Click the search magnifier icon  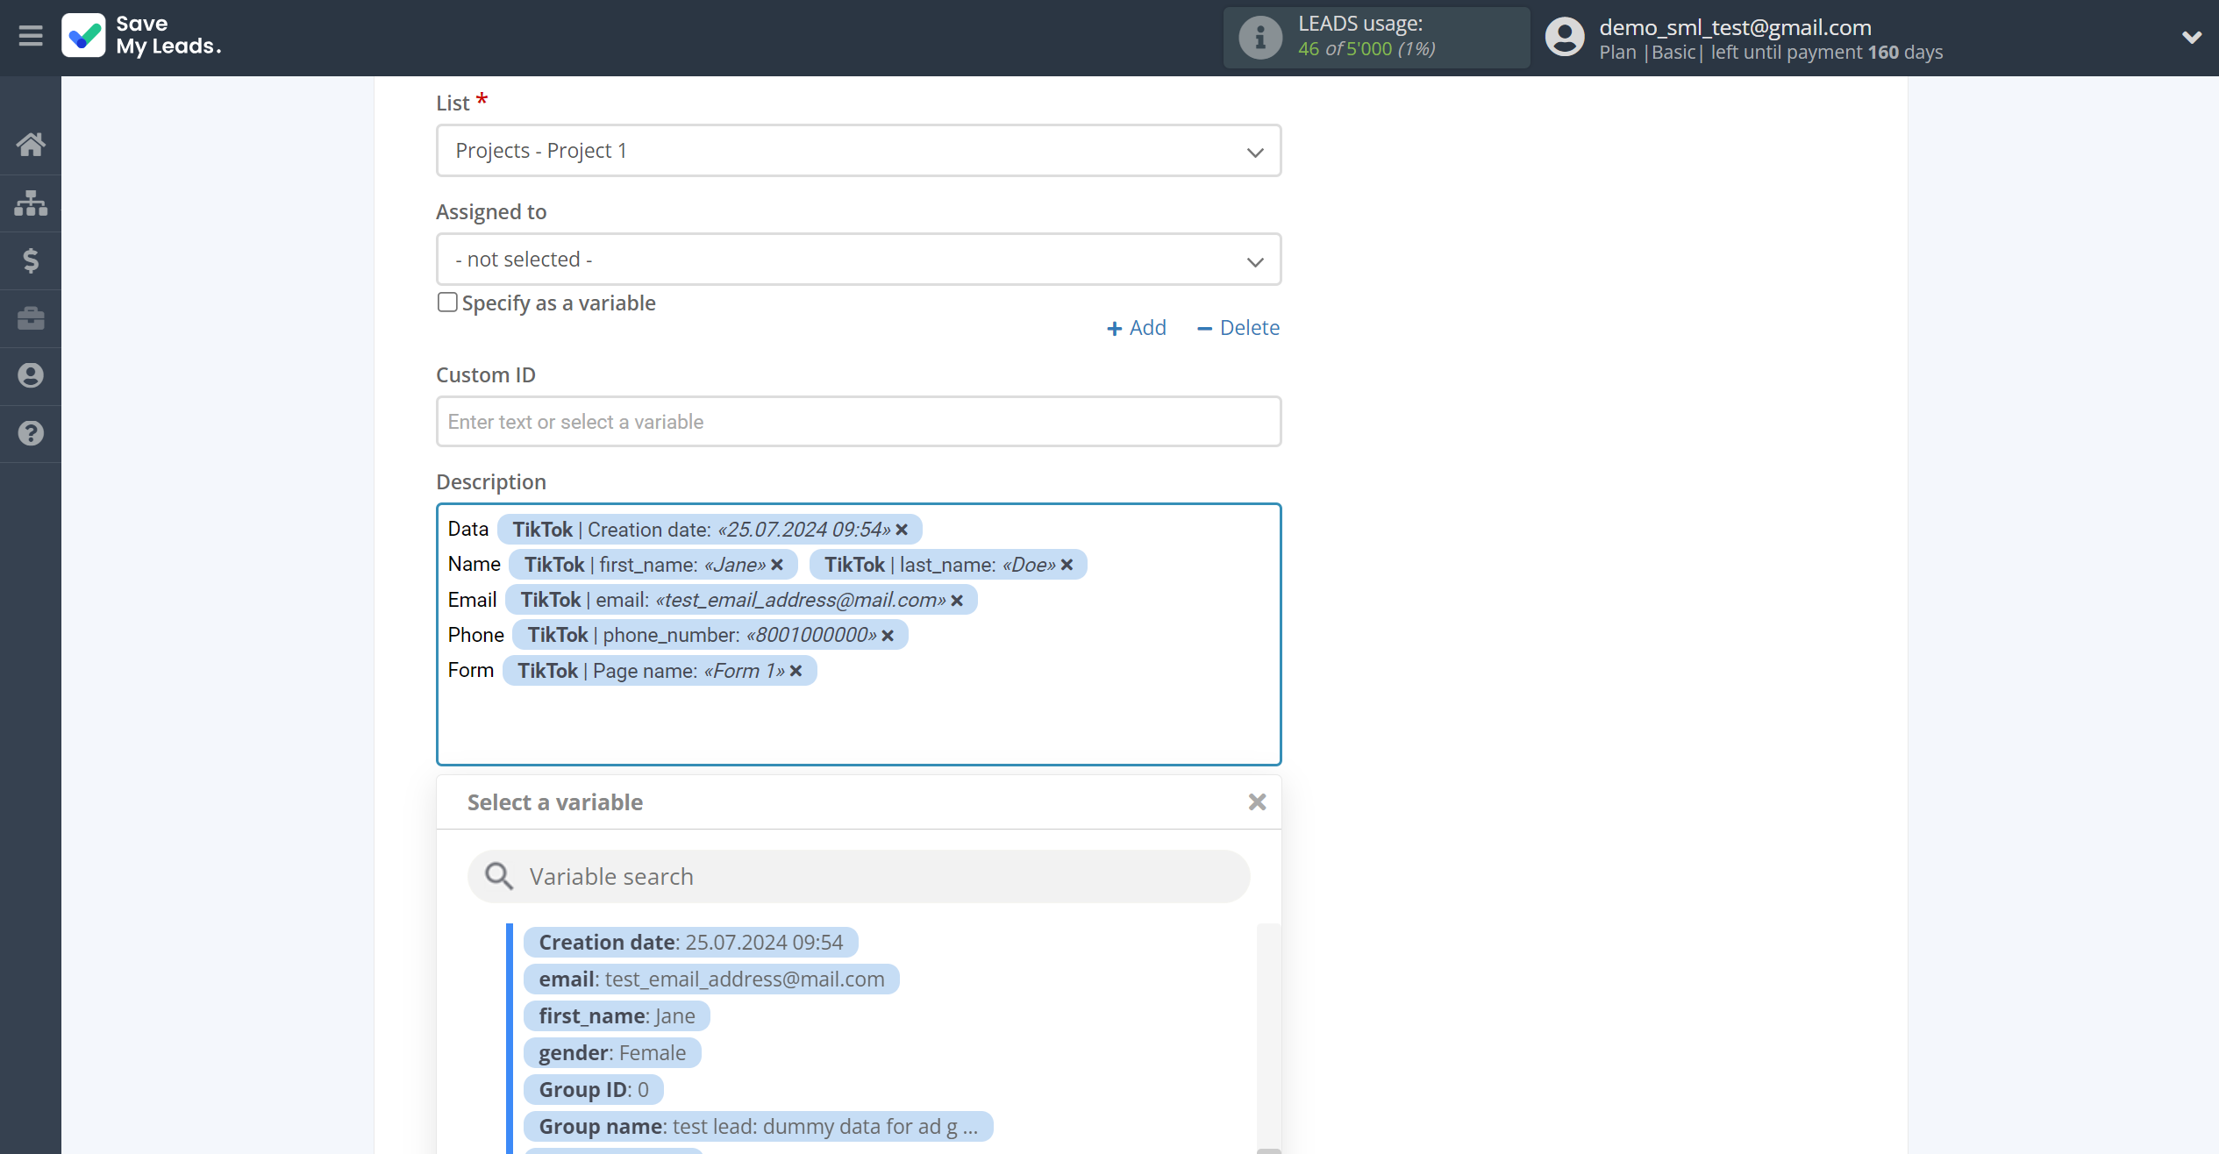[499, 877]
